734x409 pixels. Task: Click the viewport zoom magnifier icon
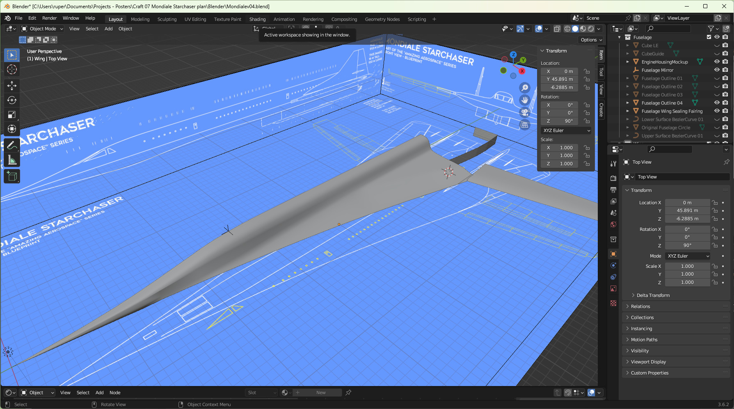click(x=525, y=88)
